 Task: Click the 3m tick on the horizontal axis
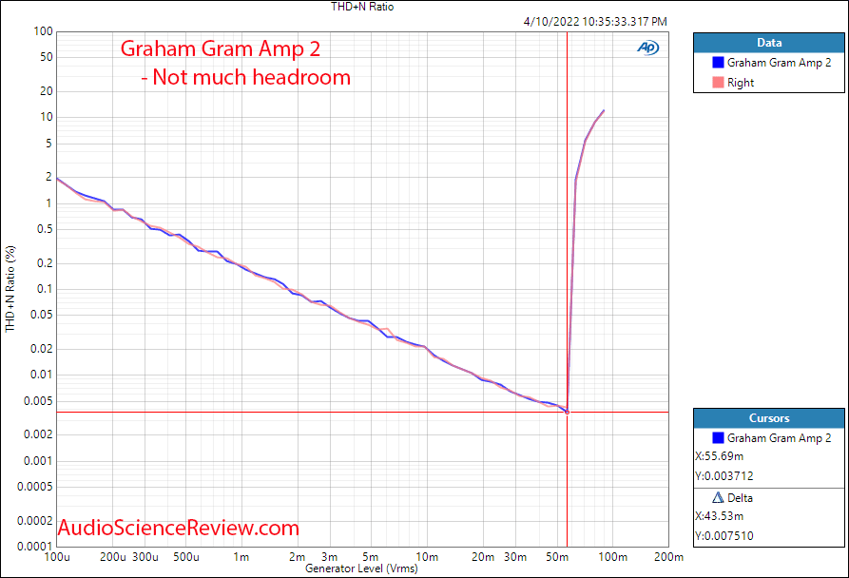pos(330,557)
